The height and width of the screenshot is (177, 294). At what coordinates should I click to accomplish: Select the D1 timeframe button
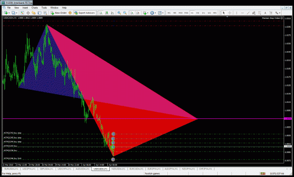tap(203, 13)
